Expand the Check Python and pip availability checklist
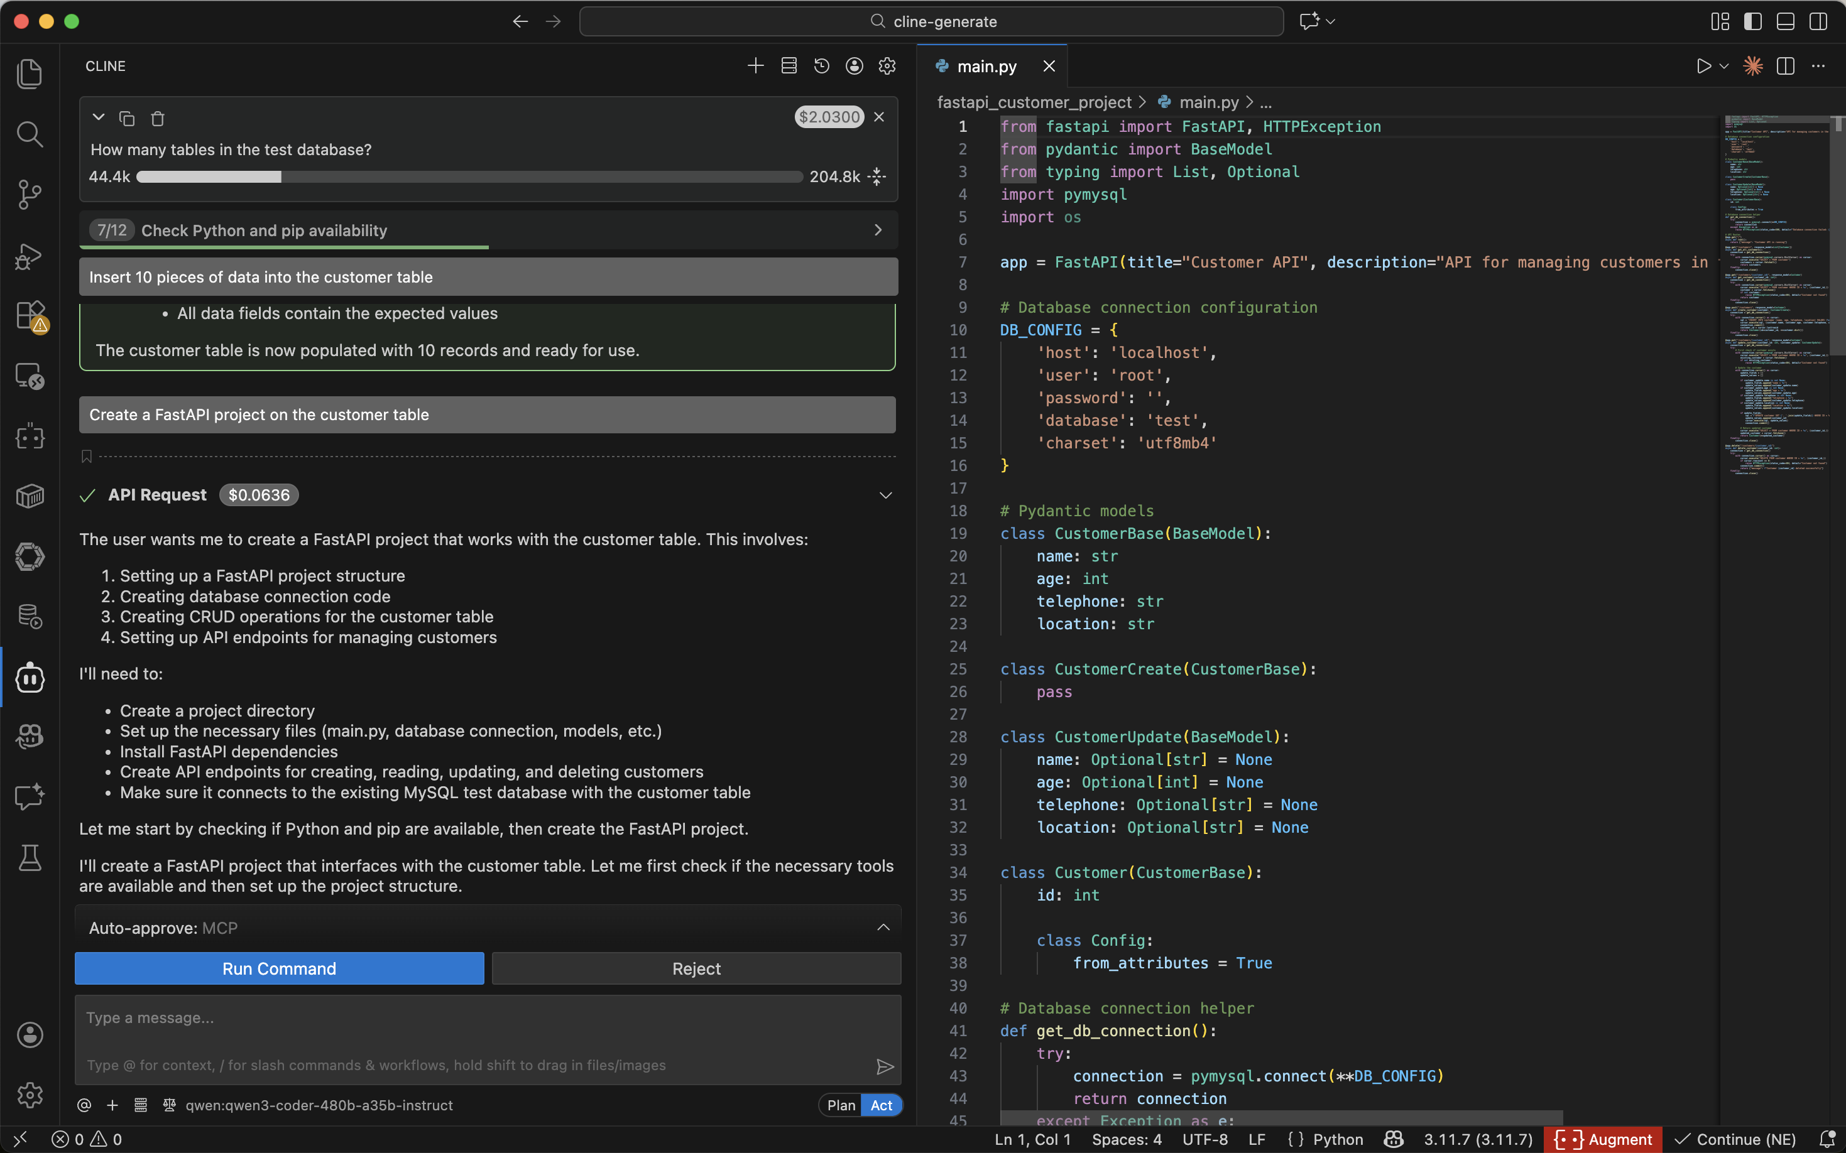This screenshot has height=1153, width=1846. pyautogui.click(x=878, y=230)
